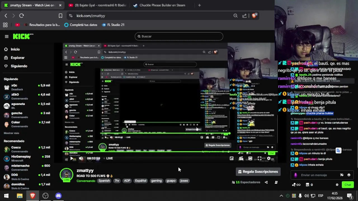Enable picture-in-picture mode on the player
358x201 pixels.
[232, 158]
